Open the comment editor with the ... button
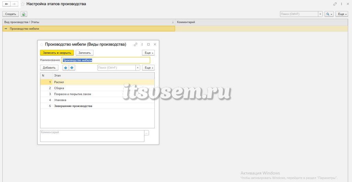This screenshot has width=352, height=182. (x=146, y=133)
